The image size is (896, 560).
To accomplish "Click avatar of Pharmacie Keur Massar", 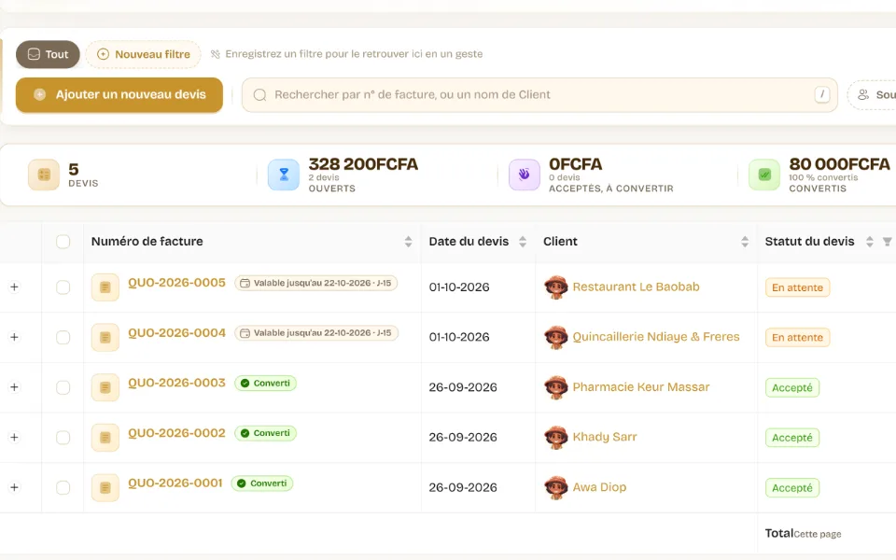I will 556,387.
